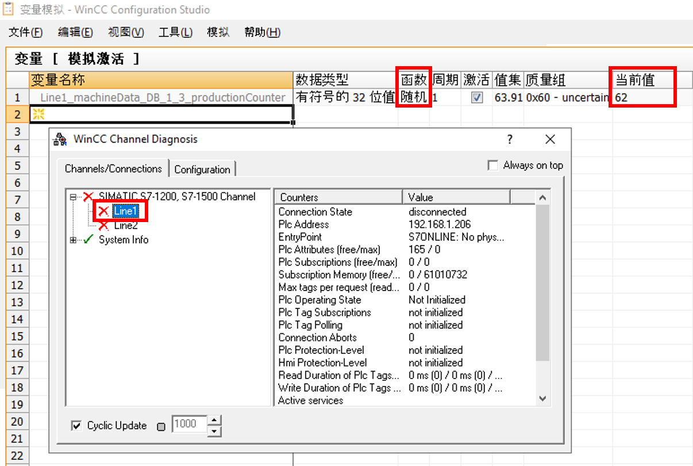Viewport: 693px width, 466px height.
Task: Click the 值集 column header
Action: tap(509, 80)
